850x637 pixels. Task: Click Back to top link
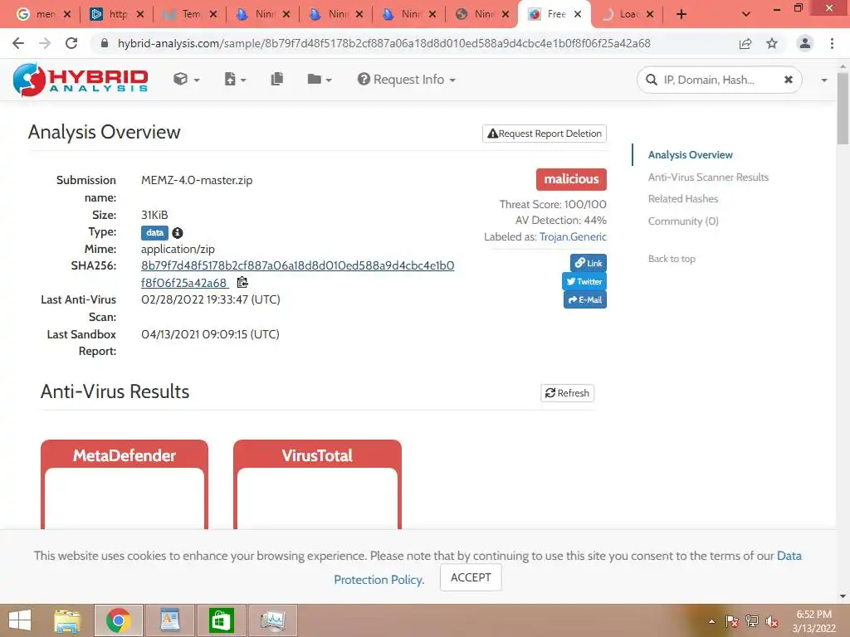[672, 259]
